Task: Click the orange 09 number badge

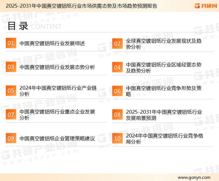Action: [x=11, y=138]
